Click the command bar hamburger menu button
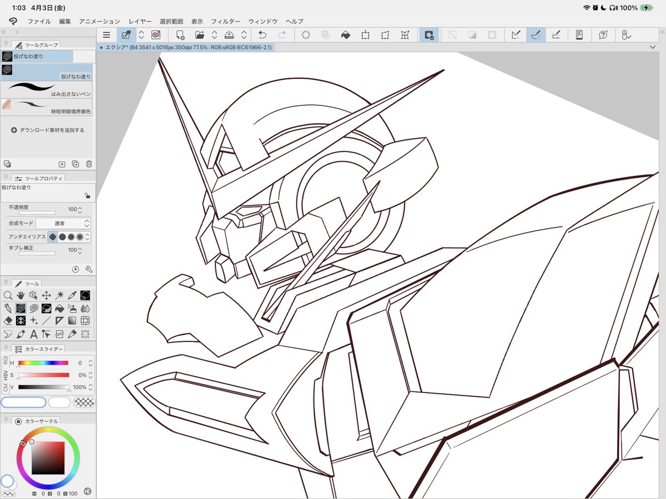666x499 pixels. [x=107, y=35]
